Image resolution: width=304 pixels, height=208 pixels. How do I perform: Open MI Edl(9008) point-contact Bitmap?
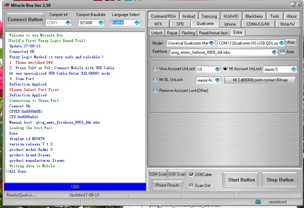tap(260, 80)
